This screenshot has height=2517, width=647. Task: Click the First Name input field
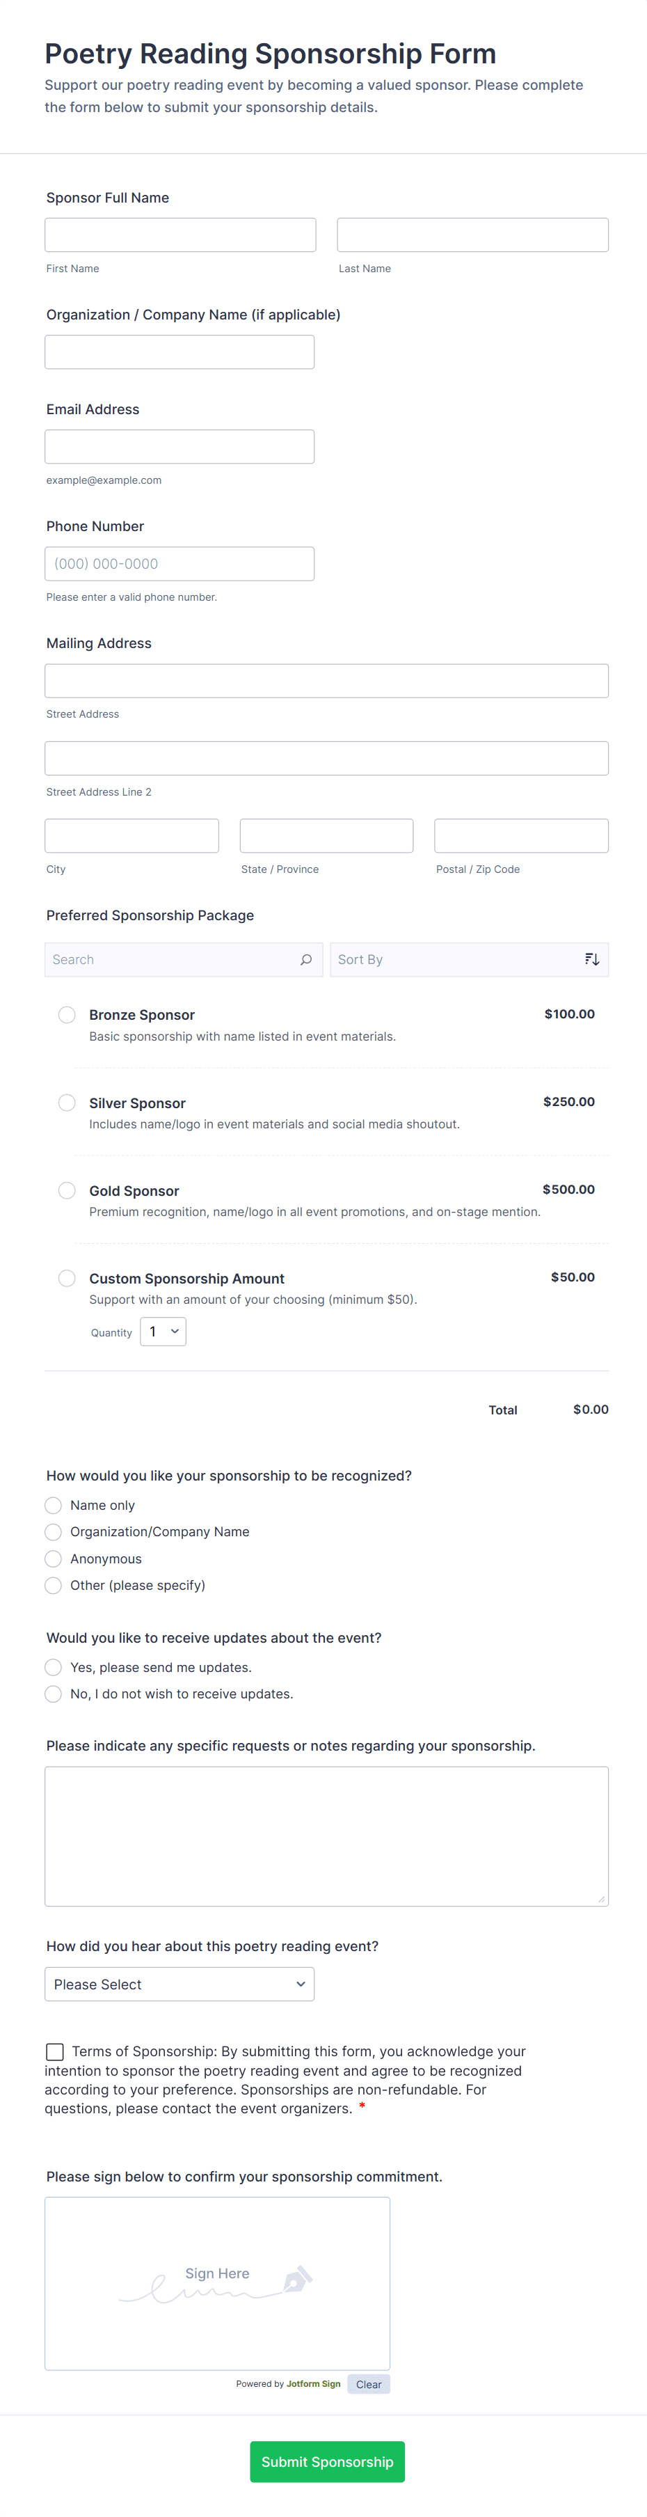[x=181, y=235]
